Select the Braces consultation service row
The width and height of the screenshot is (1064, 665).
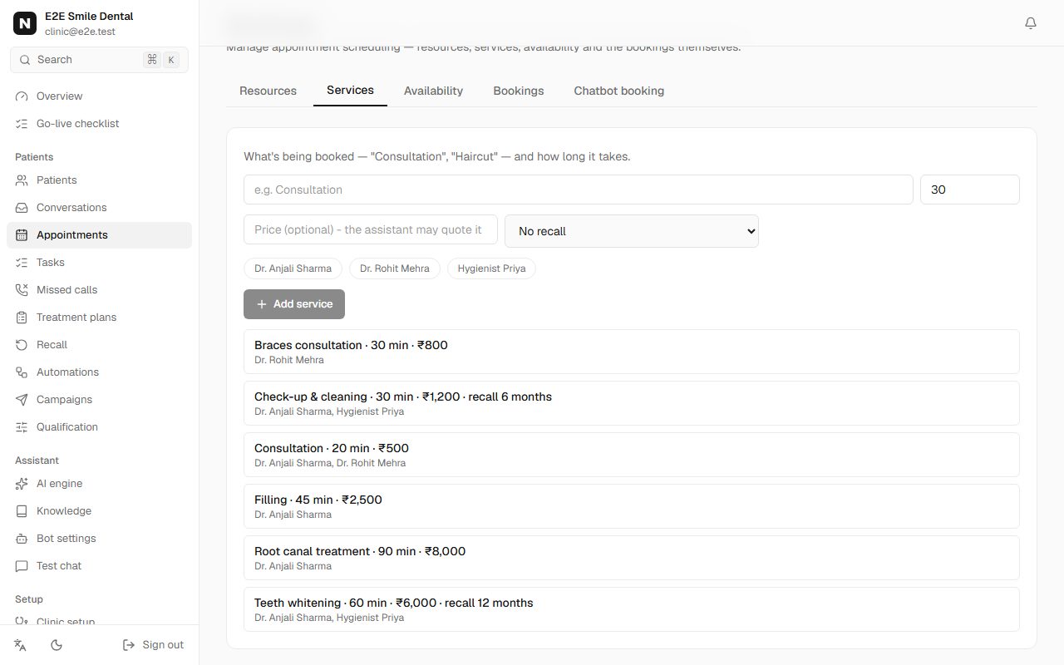tap(632, 352)
